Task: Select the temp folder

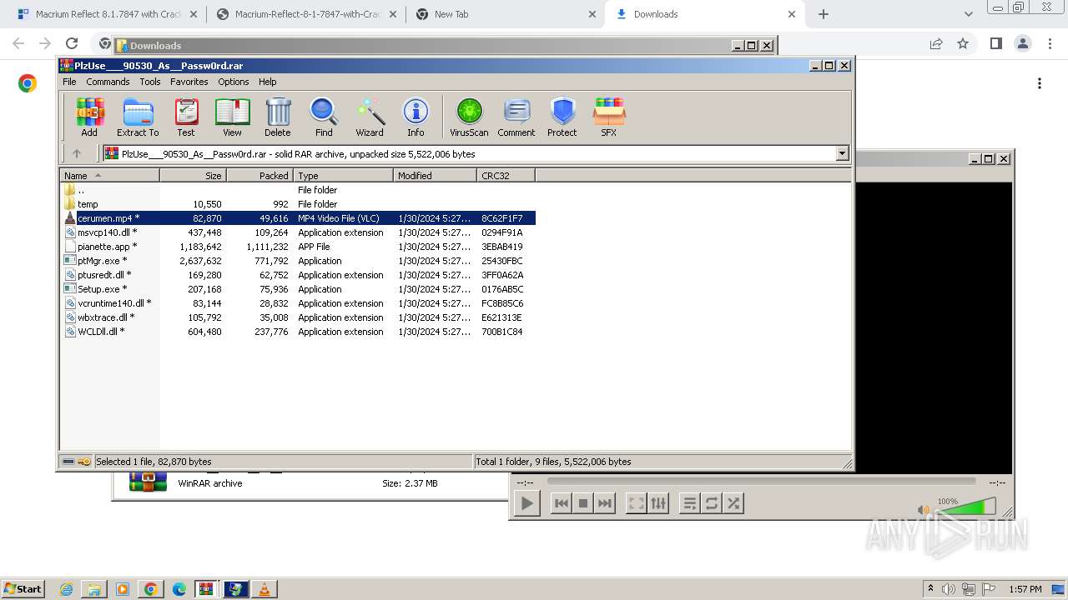Action: pos(299,204)
